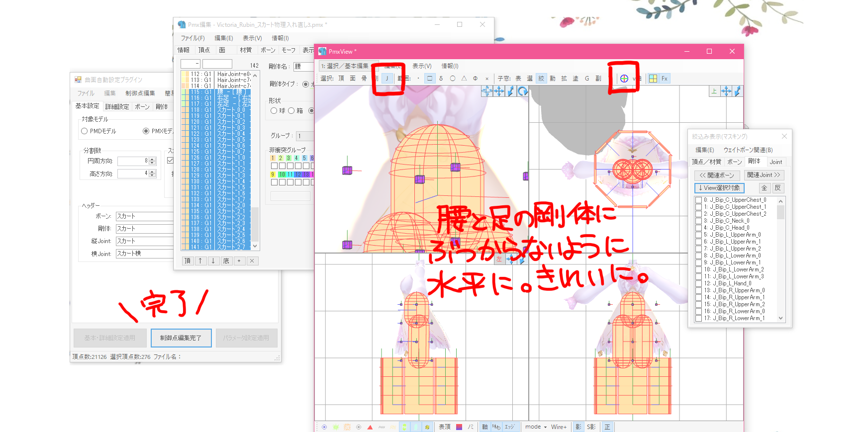Toggle 軸 axis display in bottom bar

484,427
